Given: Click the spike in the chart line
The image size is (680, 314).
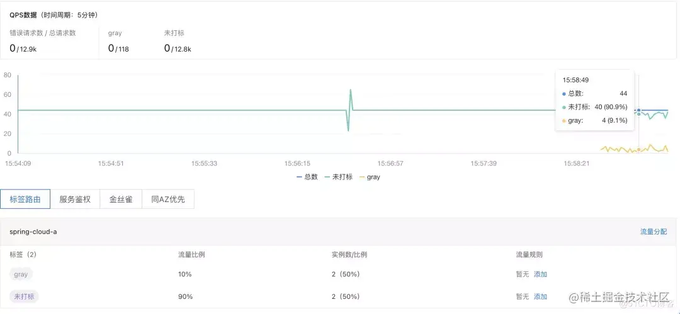Looking at the screenshot, I should tap(350, 109).
